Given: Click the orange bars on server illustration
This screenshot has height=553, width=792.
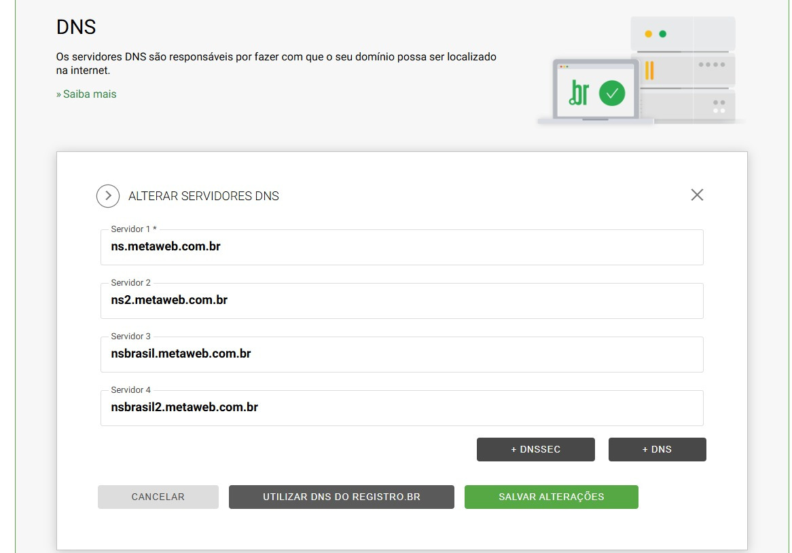Looking at the screenshot, I should click(x=649, y=70).
